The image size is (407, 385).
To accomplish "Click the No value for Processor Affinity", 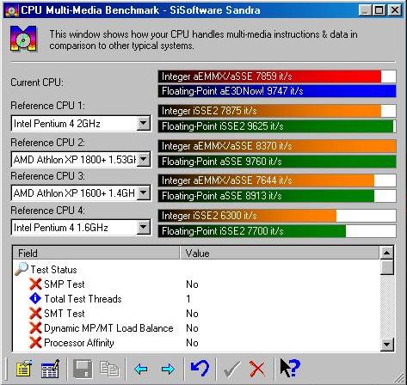I will pyautogui.click(x=192, y=343).
